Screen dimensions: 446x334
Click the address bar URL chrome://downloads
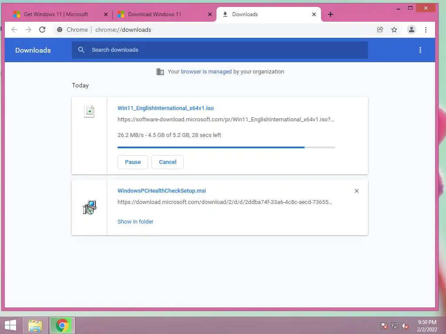pos(123,30)
